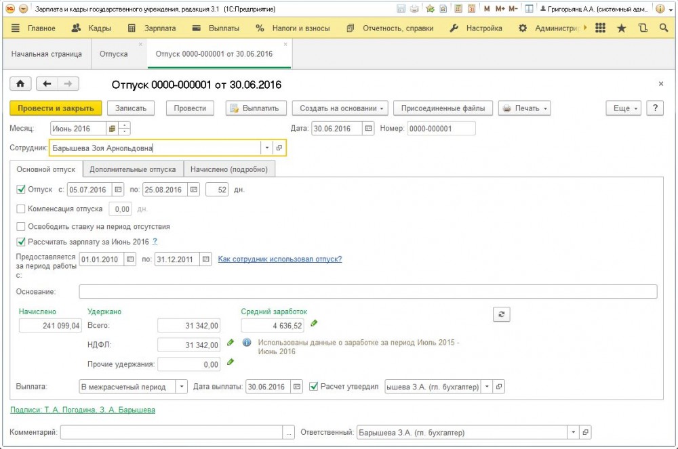678x449 pixels.
Task: Click the recalculate refresh button
Action: [501, 314]
